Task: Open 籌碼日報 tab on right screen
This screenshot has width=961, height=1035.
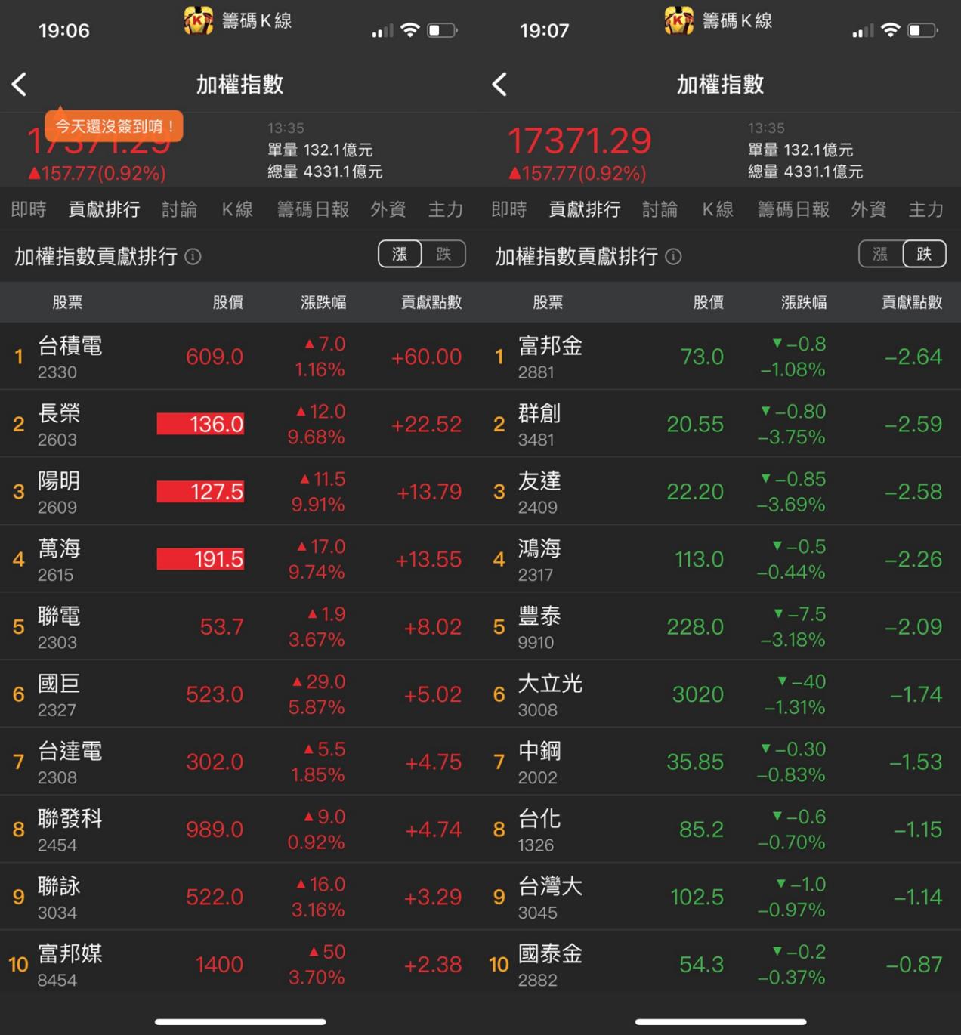Action: point(793,209)
